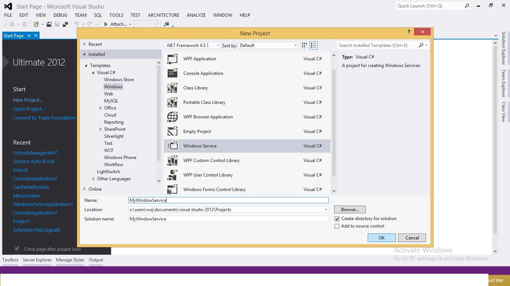The height and width of the screenshot is (286, 510).
Task: Select the Web category in tree
Action: coord(109,94)
